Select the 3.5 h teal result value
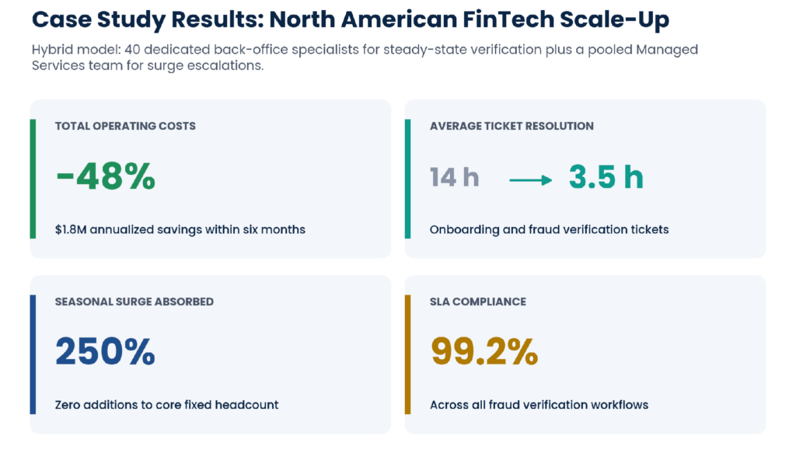This screenshot has height=464, width=796. coord(606,176)
